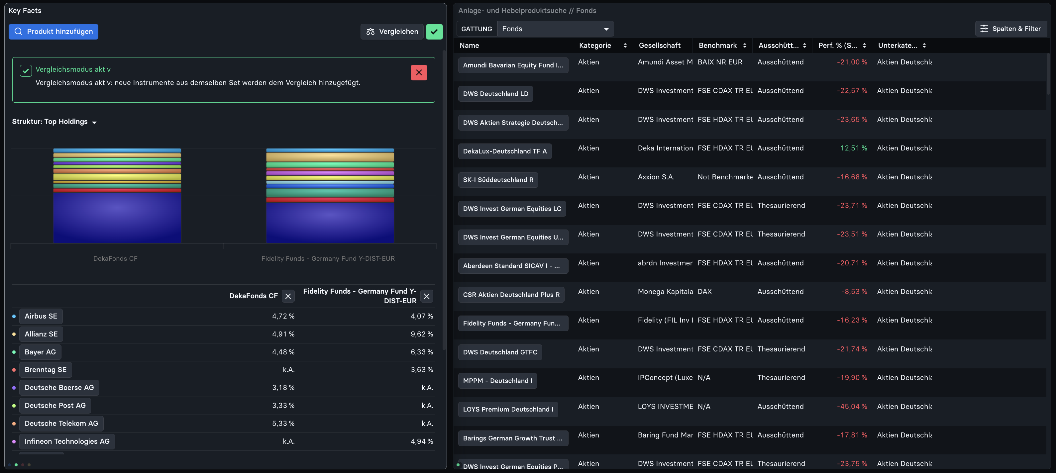The image size is (1056, 473).
Task: Select Fidelity Funds - Germany Fun... in list
Action: (513, 324)
